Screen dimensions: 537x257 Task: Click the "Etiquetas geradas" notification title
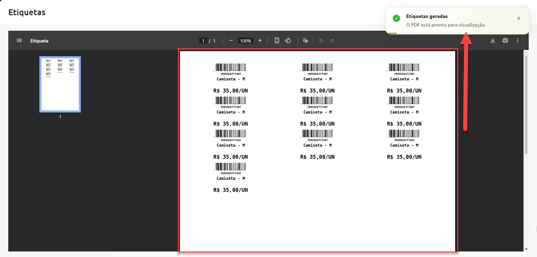427,16
